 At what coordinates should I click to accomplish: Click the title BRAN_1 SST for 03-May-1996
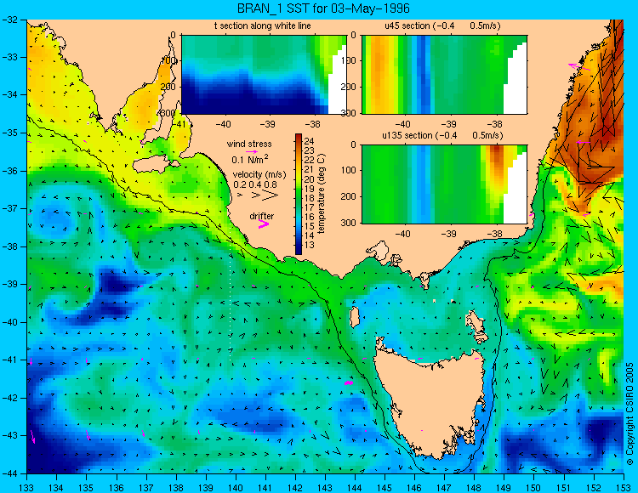click(323, 8)
